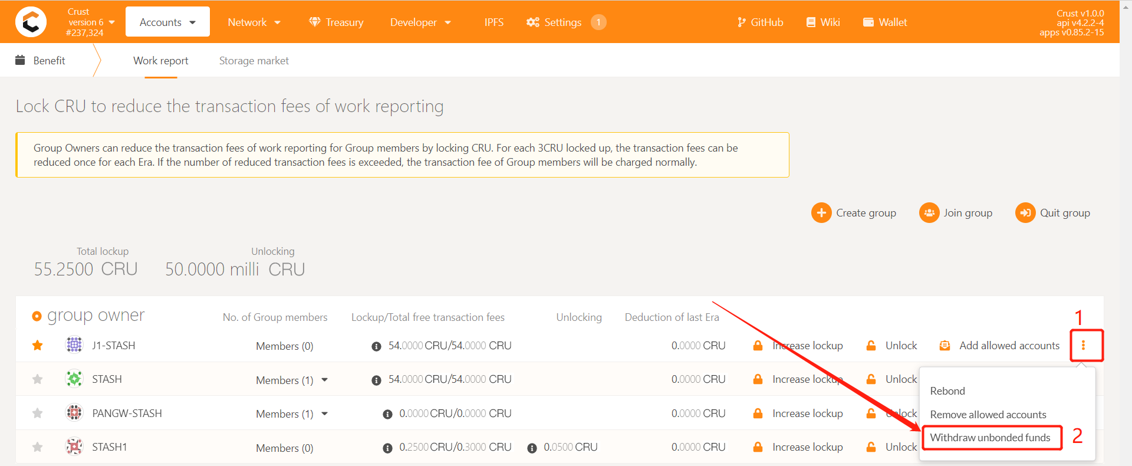Click the Join group button
Screen dimensions: 1132x466
[x=956, y=212]
